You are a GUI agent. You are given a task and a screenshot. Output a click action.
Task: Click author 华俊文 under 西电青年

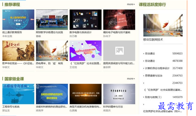[40, 67]
